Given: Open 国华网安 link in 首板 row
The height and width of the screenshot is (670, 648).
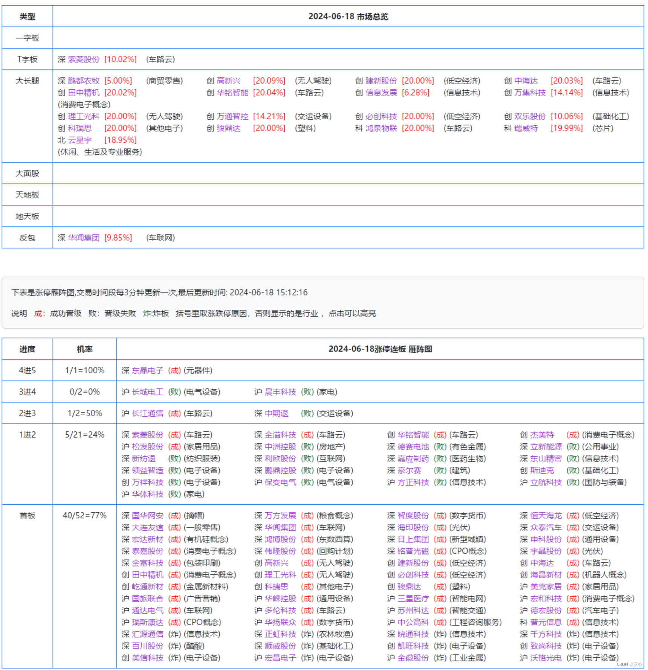Looking at the screenshot, I should point(148,515).
